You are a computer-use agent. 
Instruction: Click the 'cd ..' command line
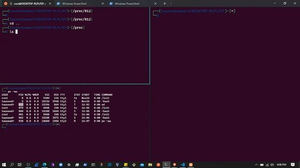tap(15, 23)
